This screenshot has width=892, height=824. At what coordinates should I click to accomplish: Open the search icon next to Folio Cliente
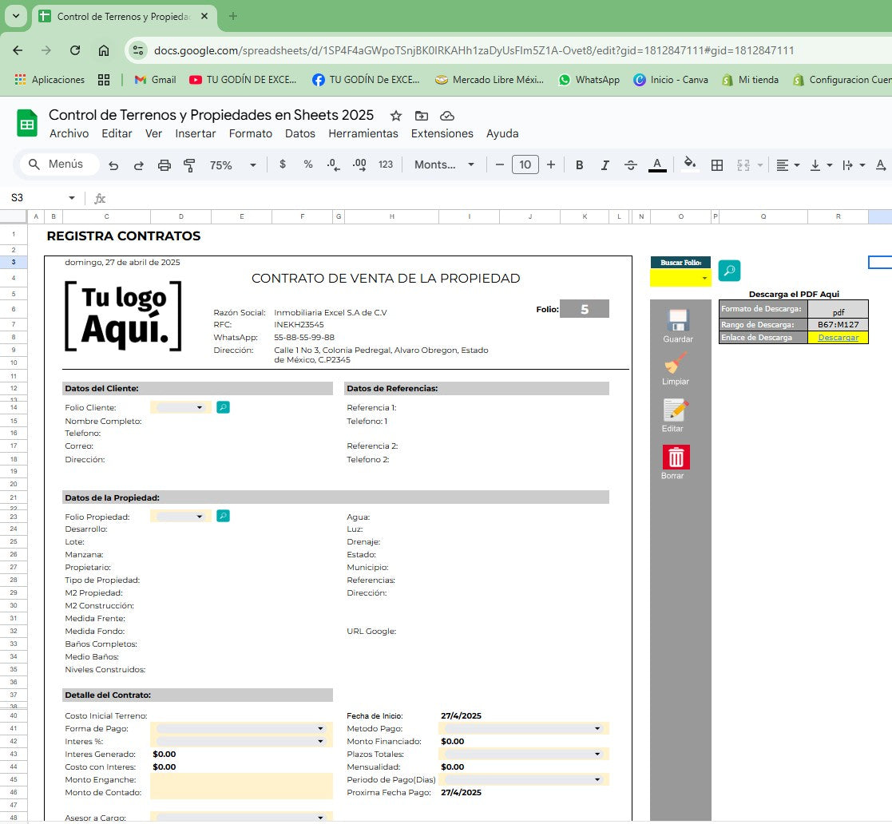coord(222,407)
